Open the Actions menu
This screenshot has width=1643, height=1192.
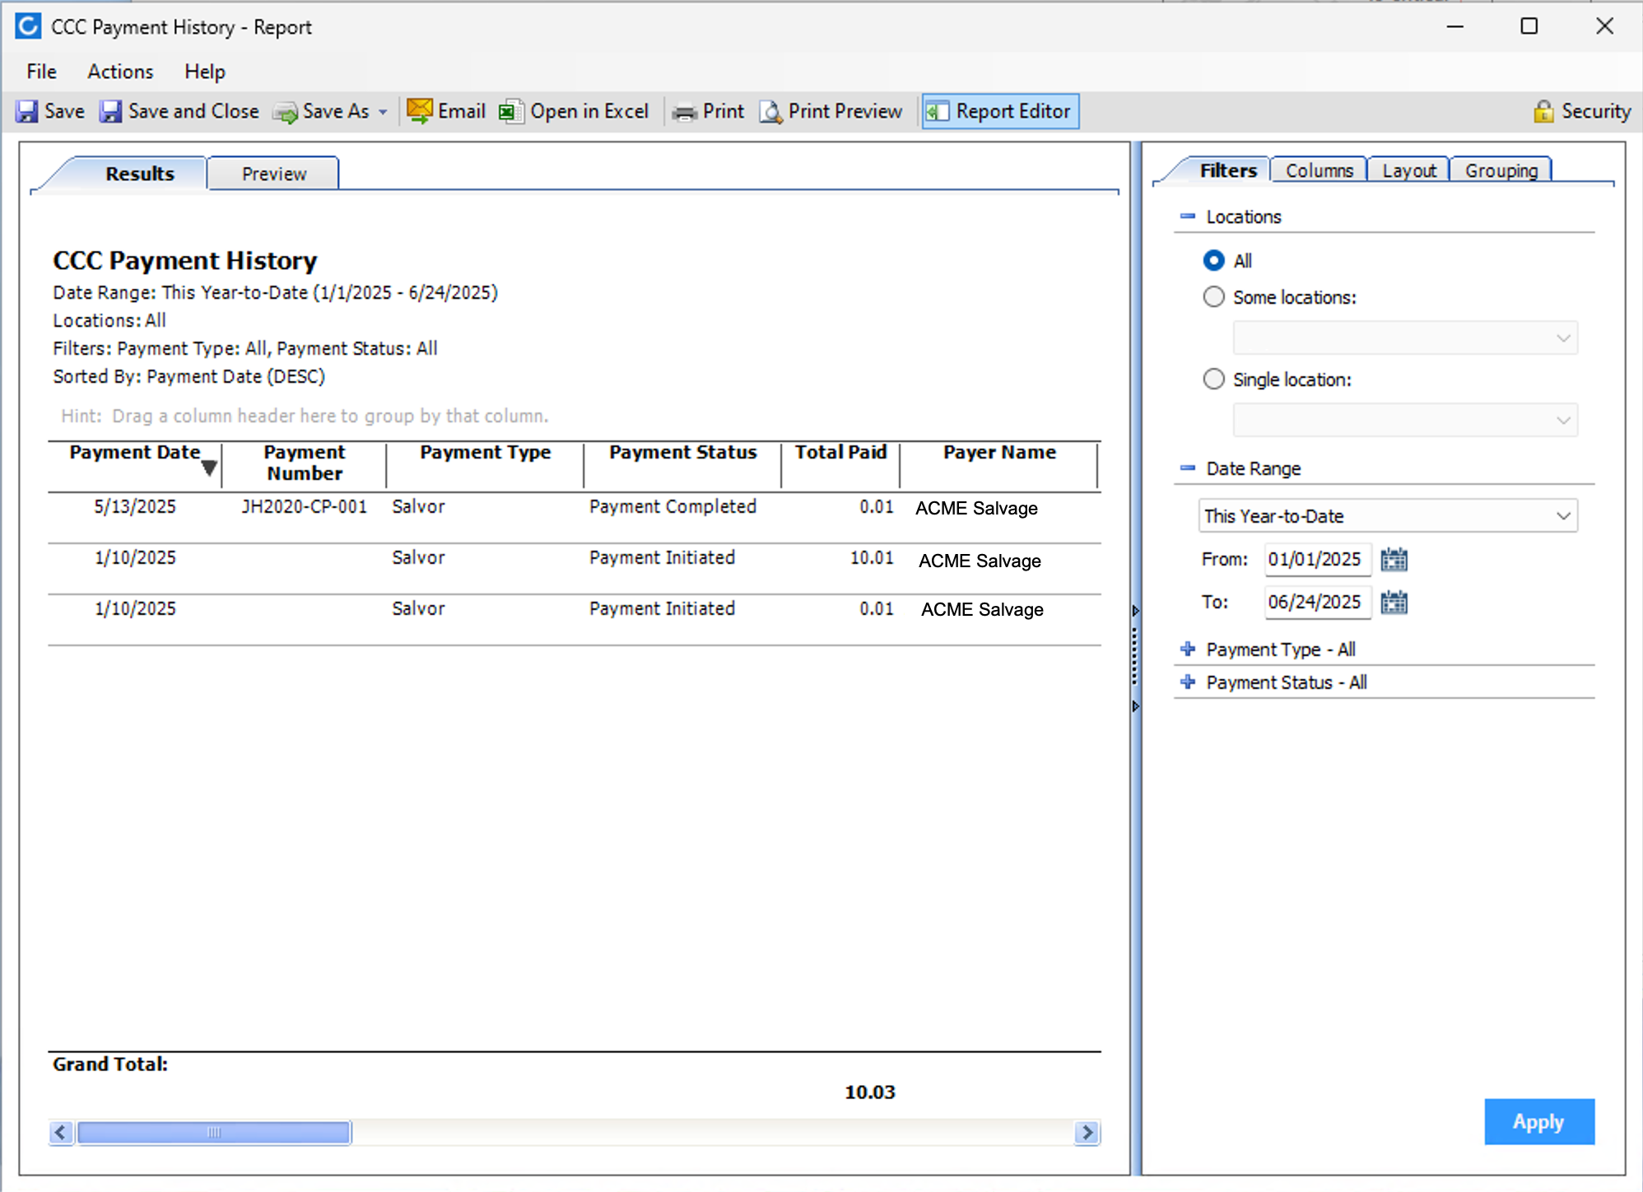120,72
